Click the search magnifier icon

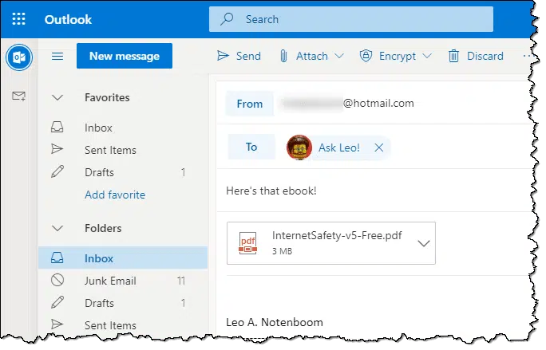click(x=227, y=19)
